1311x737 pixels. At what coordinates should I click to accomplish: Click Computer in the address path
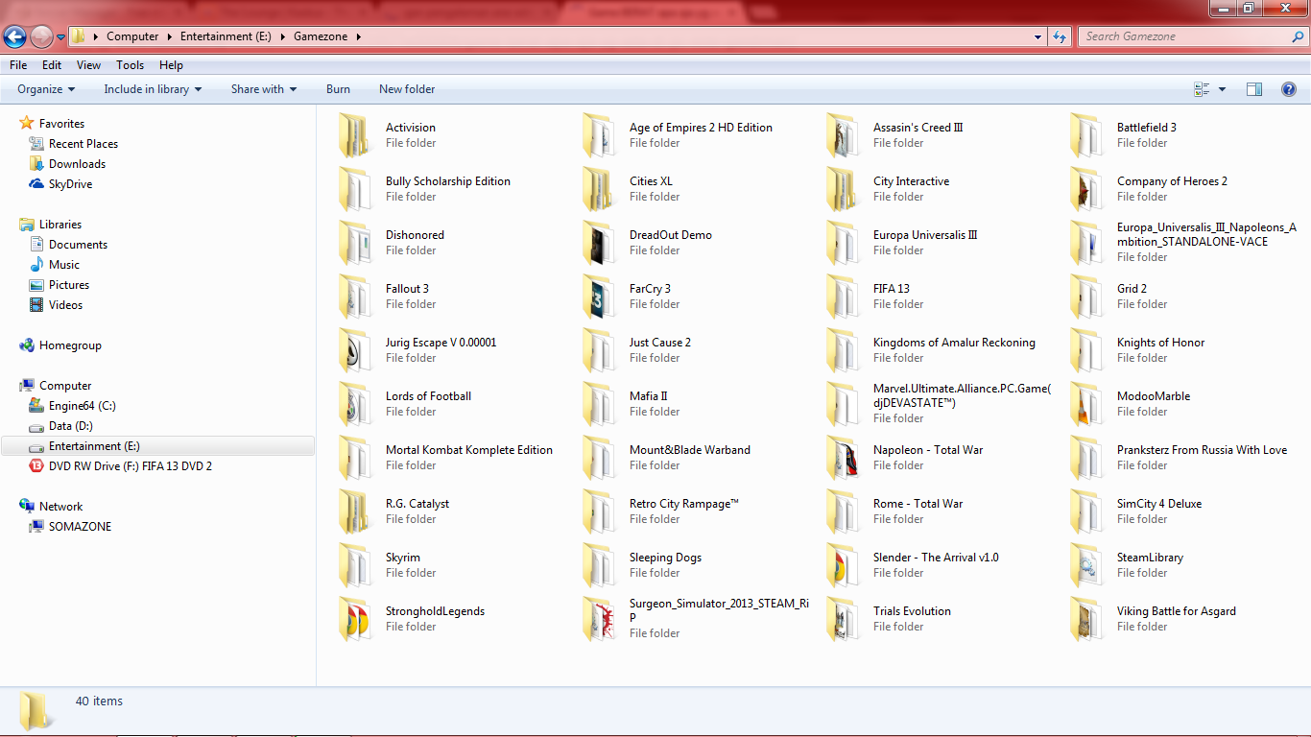132,36
